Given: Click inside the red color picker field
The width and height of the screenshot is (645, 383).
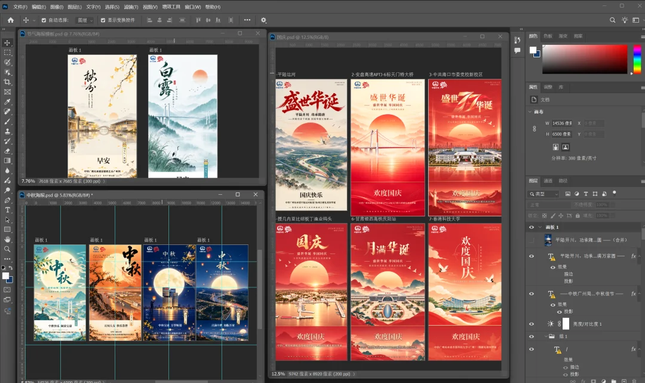Looking at the screenshot, I should [585, 59].
